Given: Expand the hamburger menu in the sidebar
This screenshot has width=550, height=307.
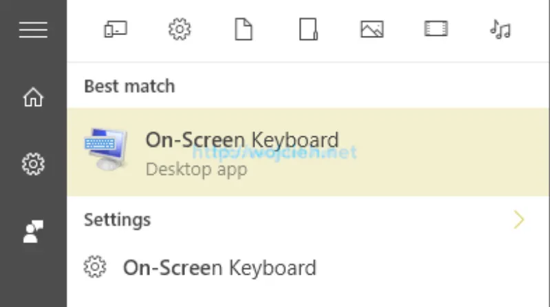Looking at the screenshot, I should tap(33, 30).
